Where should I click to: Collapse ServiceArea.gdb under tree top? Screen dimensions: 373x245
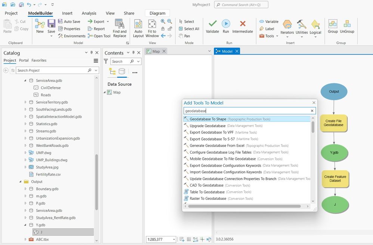coord(25,81)
